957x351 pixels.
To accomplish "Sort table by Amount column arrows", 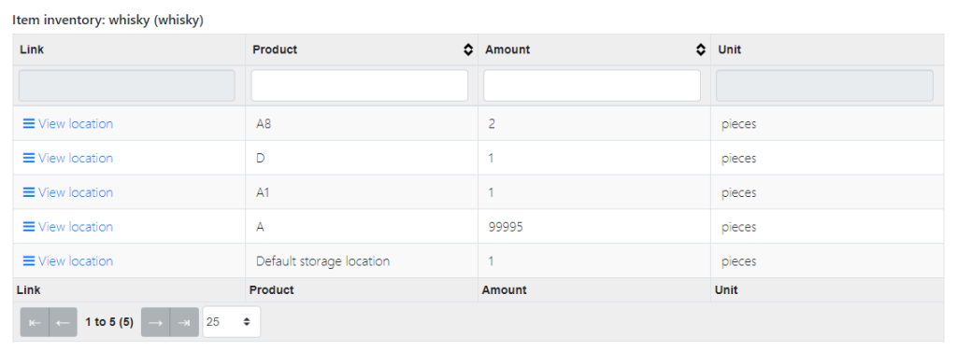I will [x=701, y=50].
